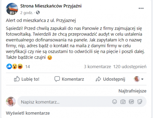Image resolution: width=153 pixels, height=118 pixels.
Task: Open the sticker picker icon
Action: click(x=140, y=102)
